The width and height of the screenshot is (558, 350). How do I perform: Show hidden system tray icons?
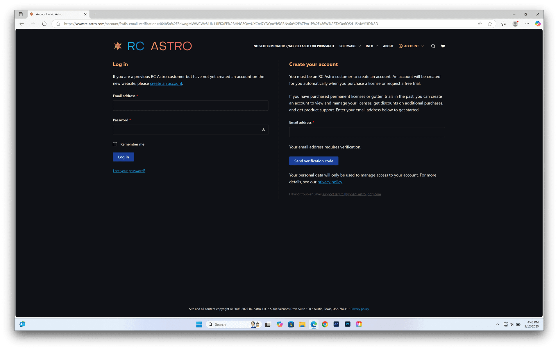tap(498, 324)
